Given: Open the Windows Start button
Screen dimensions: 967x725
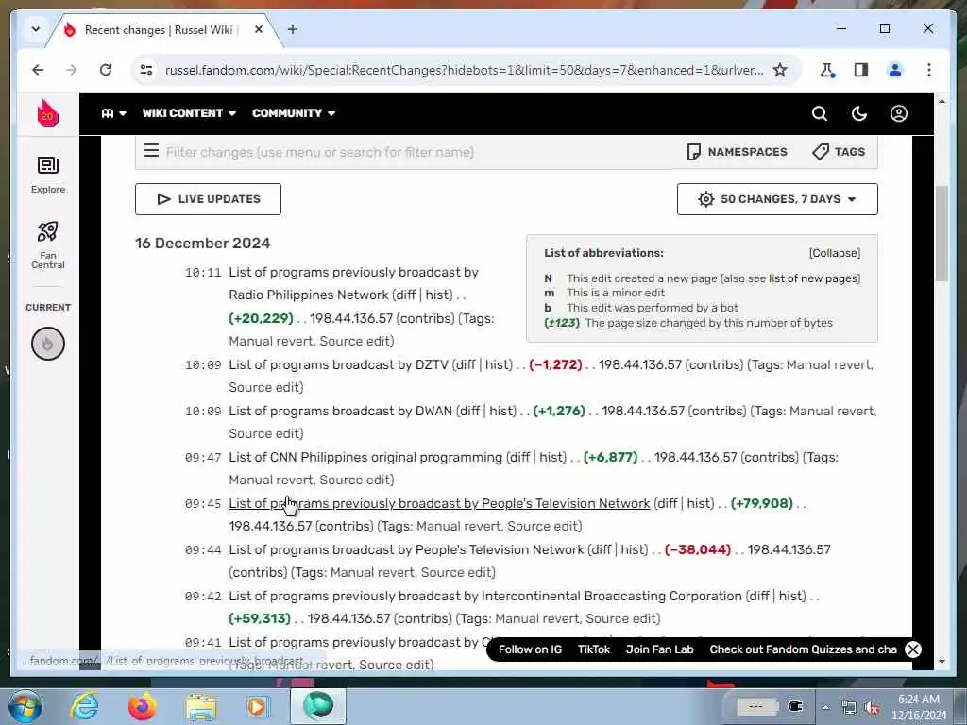Looking at the screenshot, I should click(25, 706).
